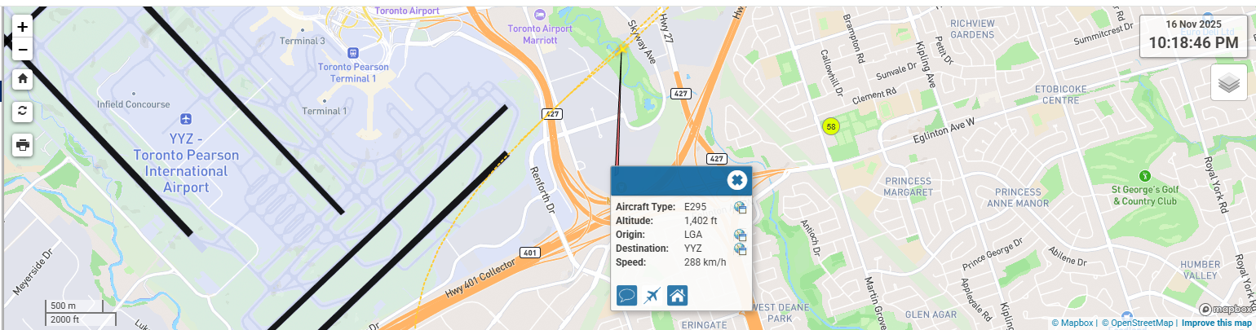Zoom in on the map

click(x=22, y=26)
